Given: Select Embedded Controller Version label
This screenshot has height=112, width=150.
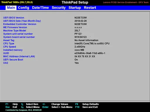Looking at the screenshot, I should point(20,24).
